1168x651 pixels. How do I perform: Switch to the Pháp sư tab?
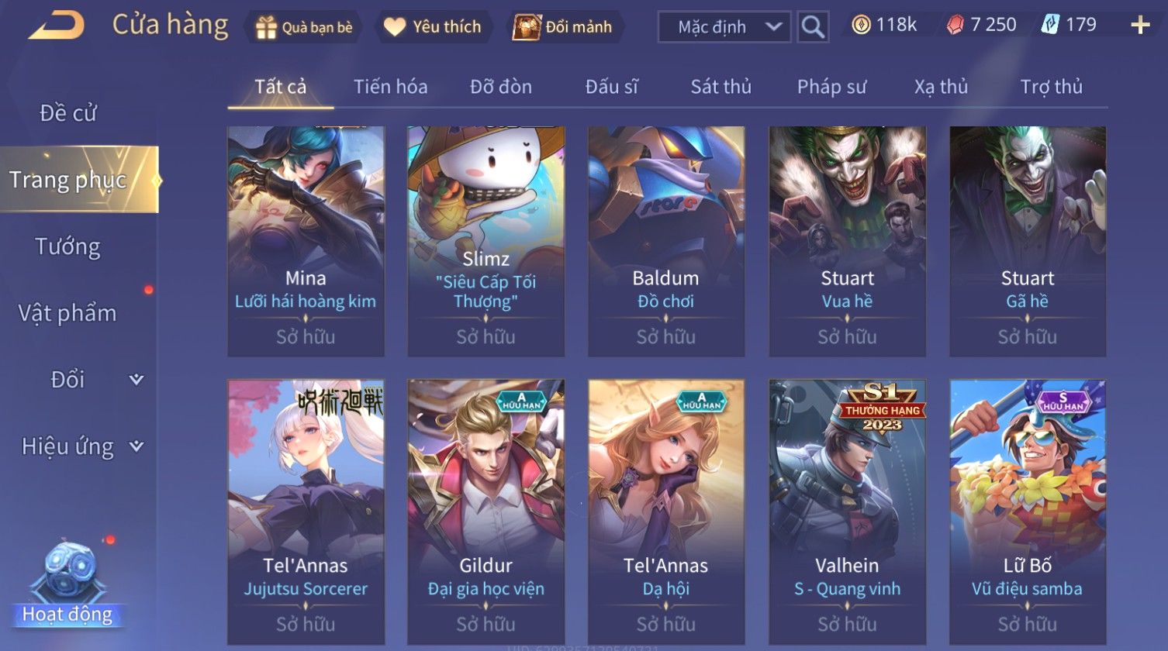pos(831,87)
